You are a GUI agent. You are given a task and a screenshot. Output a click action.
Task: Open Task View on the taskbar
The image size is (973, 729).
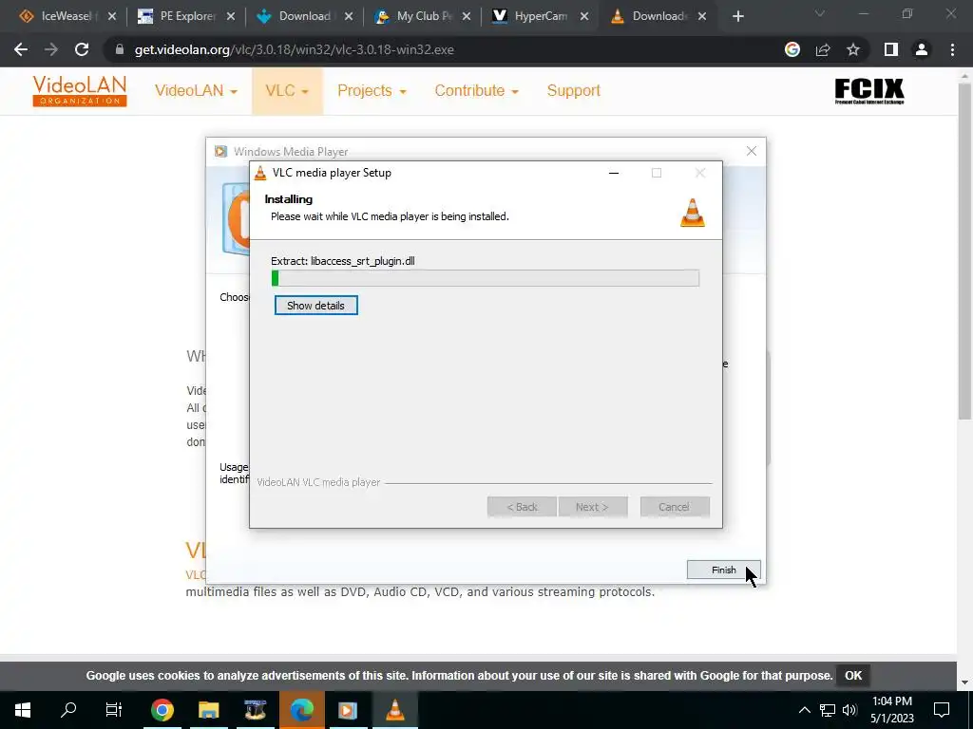click(x=114, y=710)
